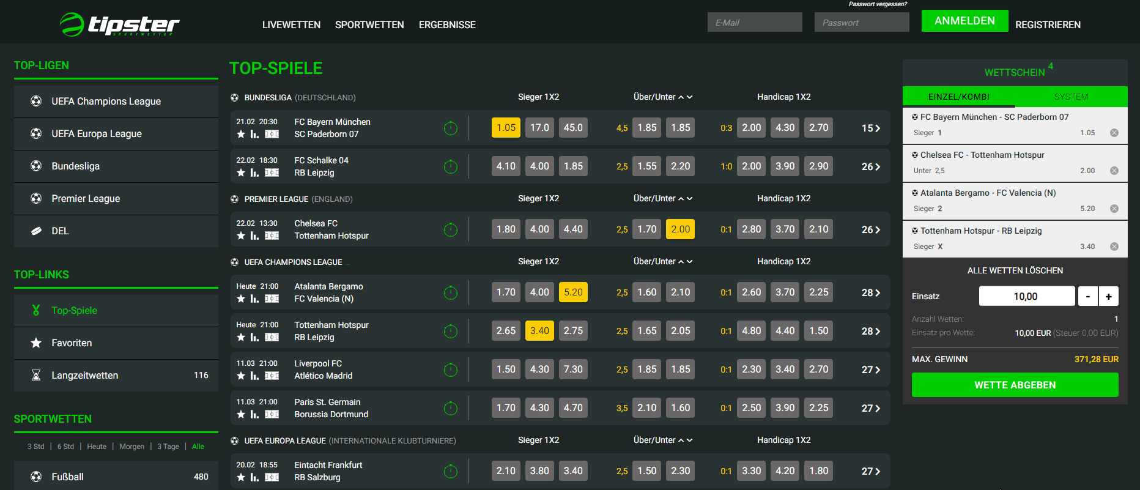Open pitch view for Chelsea FC match

(272, 236)
